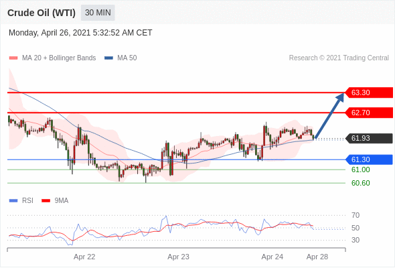This screenshot has height=268, width=395.
Task: Click the 63.30 resistance price tag
Action: point(369,92)
